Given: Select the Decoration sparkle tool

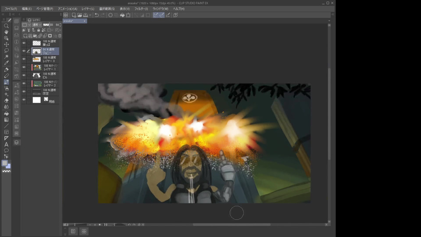Looking at the screenshot, I should pos(6,94).
